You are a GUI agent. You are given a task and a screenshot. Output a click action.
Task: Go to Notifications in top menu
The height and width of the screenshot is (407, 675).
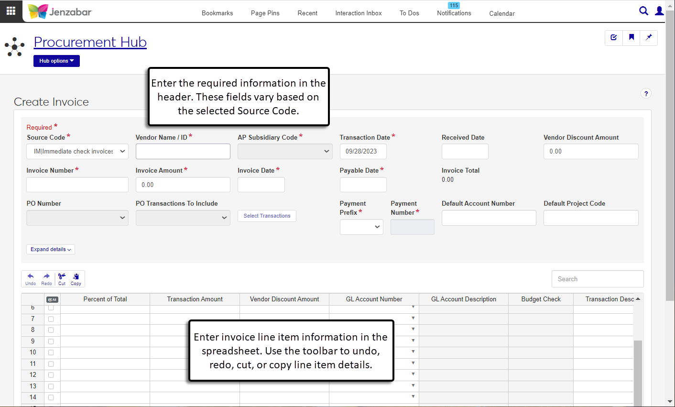tap(454, 13)
